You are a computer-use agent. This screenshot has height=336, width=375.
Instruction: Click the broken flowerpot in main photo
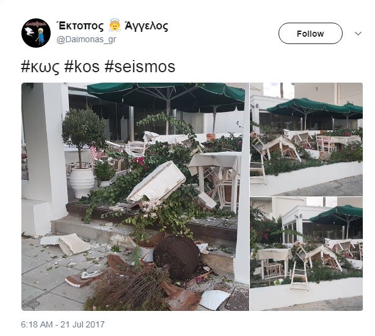[x=177, y=258]
